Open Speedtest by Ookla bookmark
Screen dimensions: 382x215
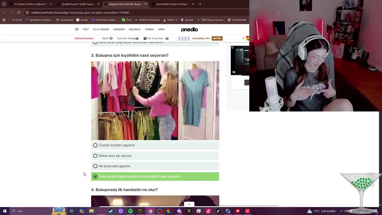click(x=38, y=20)
